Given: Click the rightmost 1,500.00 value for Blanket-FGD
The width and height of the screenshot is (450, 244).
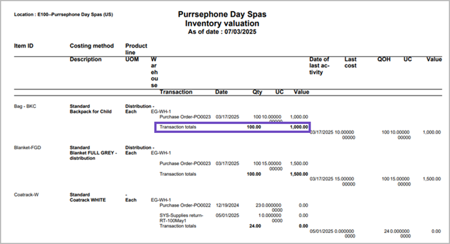Looking at the screenshot, I should pos(431,179).
